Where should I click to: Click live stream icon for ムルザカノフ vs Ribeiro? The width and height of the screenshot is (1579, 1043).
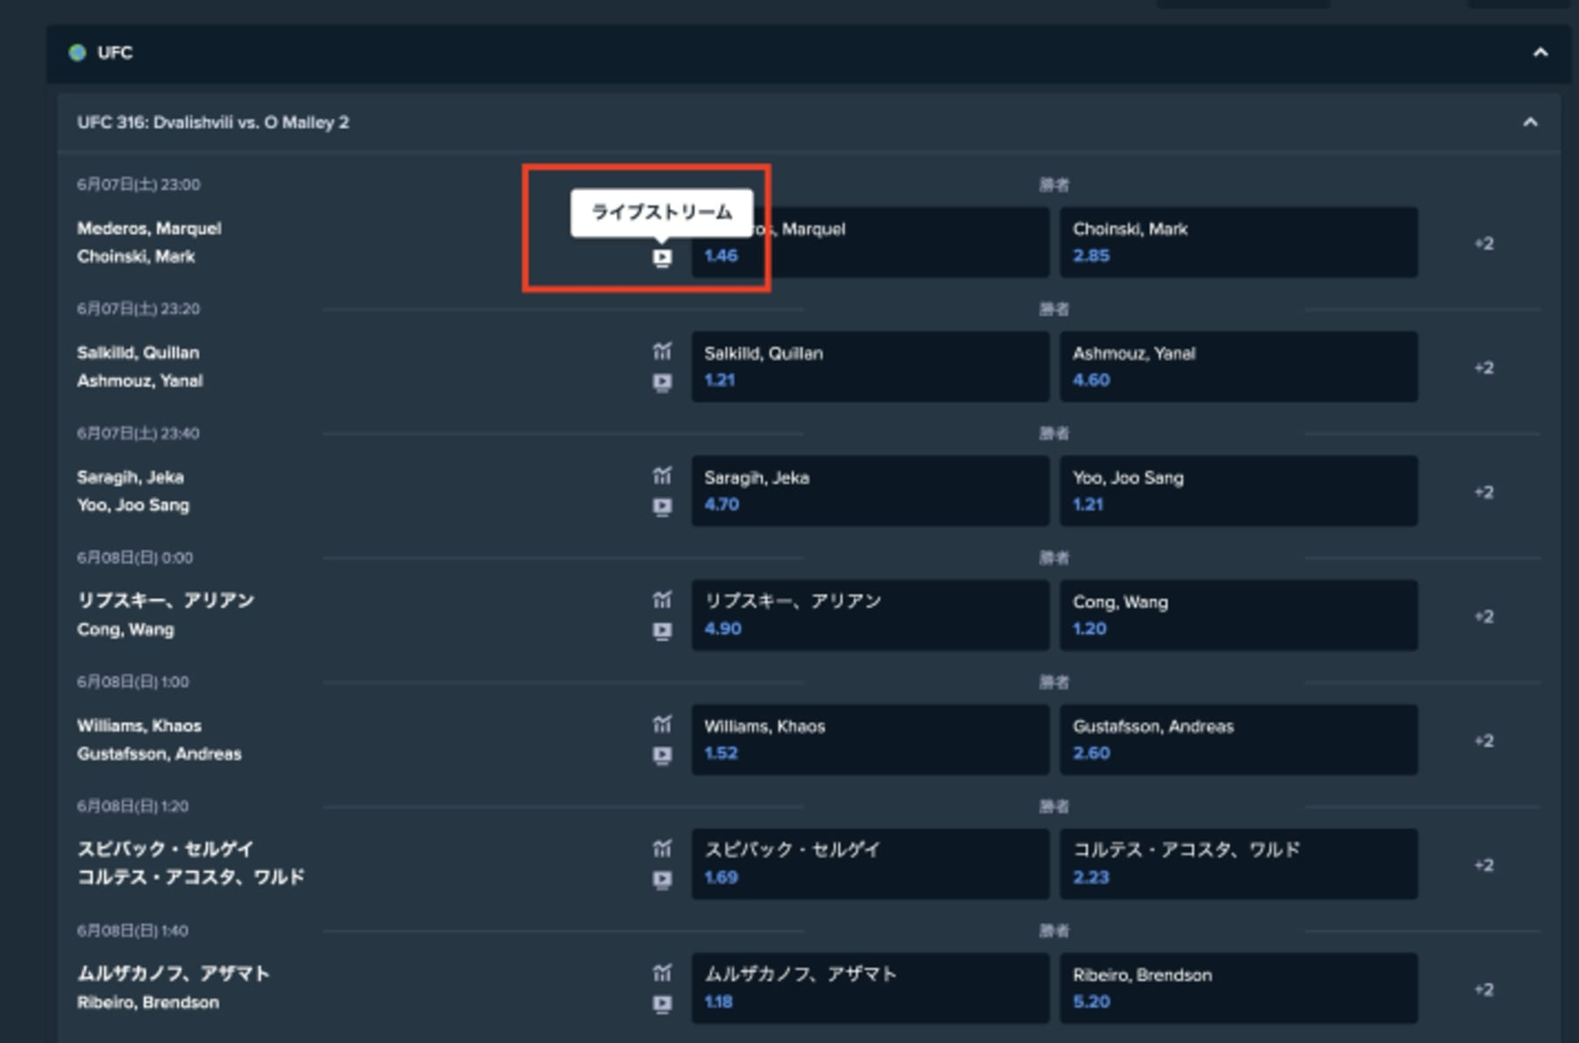tap(662, 1004)
